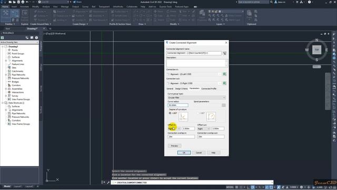Click the new drawing plus tab

click(x=50, y=28)
